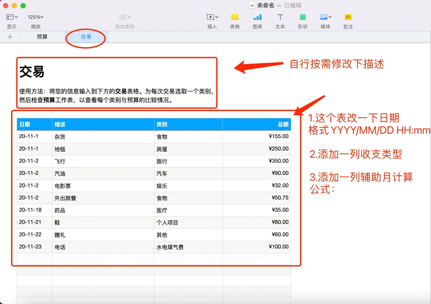Switch to the 预算 sheet tab
The height and width of the screenshot is (304, 431).
point(42,37)
